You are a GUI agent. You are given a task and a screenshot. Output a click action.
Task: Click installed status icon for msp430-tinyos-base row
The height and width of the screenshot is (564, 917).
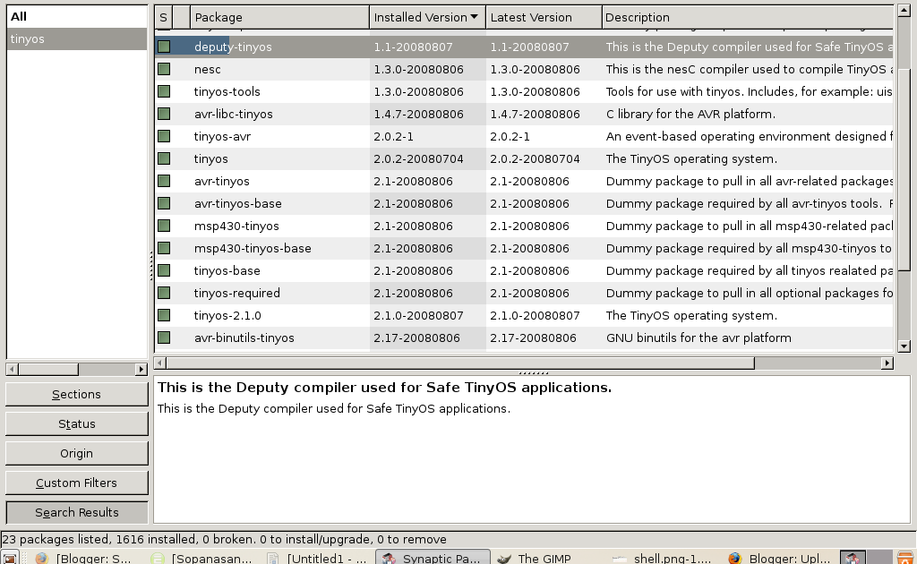[x=164, y=248]
